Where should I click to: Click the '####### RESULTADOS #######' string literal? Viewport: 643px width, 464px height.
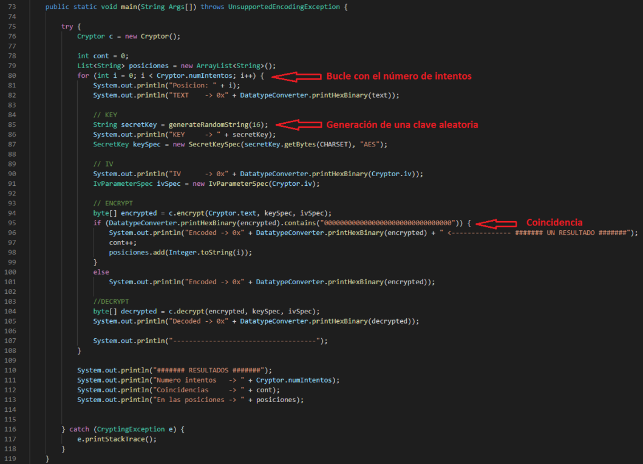click(x=209, y=370)
